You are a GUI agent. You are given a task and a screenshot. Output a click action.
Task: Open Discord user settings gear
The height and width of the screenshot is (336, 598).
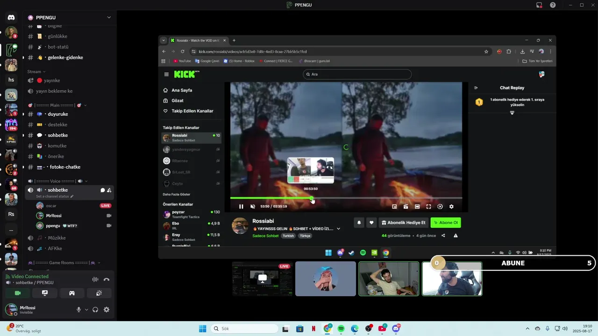[x=107, y=309]
